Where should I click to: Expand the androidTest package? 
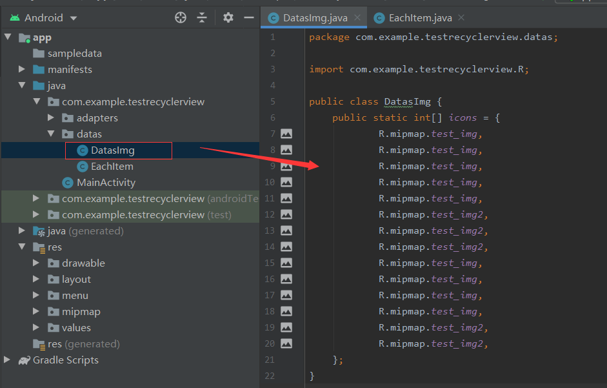click(35, 198)
